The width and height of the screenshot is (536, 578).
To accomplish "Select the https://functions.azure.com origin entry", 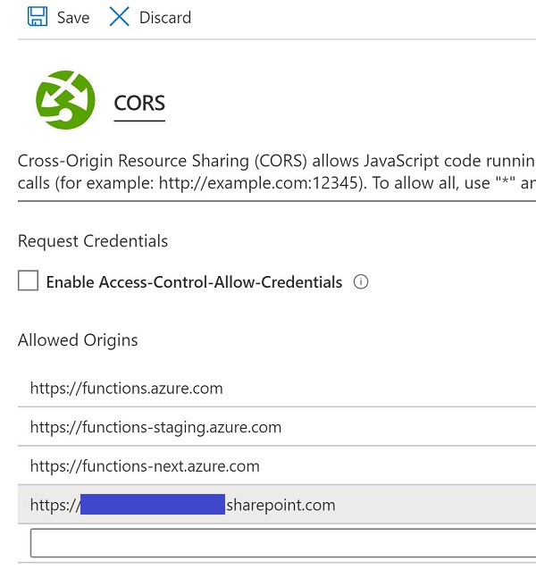I will pyautogui.click(x=127, y=389).
